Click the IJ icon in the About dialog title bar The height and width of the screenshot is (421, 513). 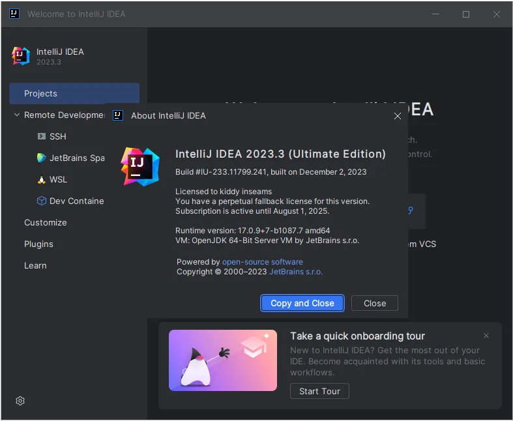(x=118, y=115)
